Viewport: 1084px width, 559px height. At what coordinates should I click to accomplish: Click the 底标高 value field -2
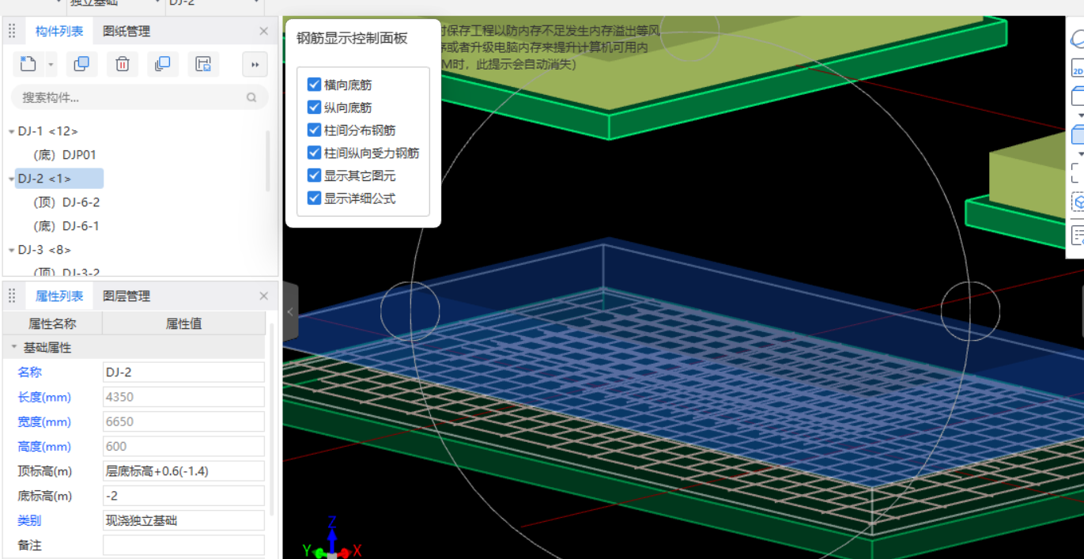(x=183, y=496)
